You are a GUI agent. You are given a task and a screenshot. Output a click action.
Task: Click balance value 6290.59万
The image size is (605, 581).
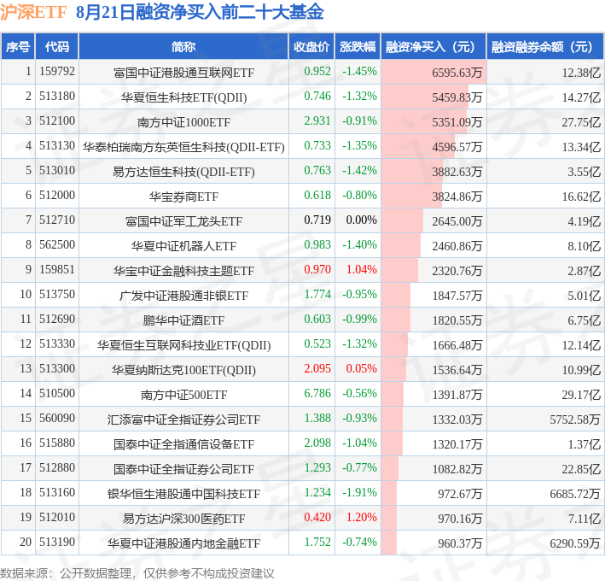[575, 543]
